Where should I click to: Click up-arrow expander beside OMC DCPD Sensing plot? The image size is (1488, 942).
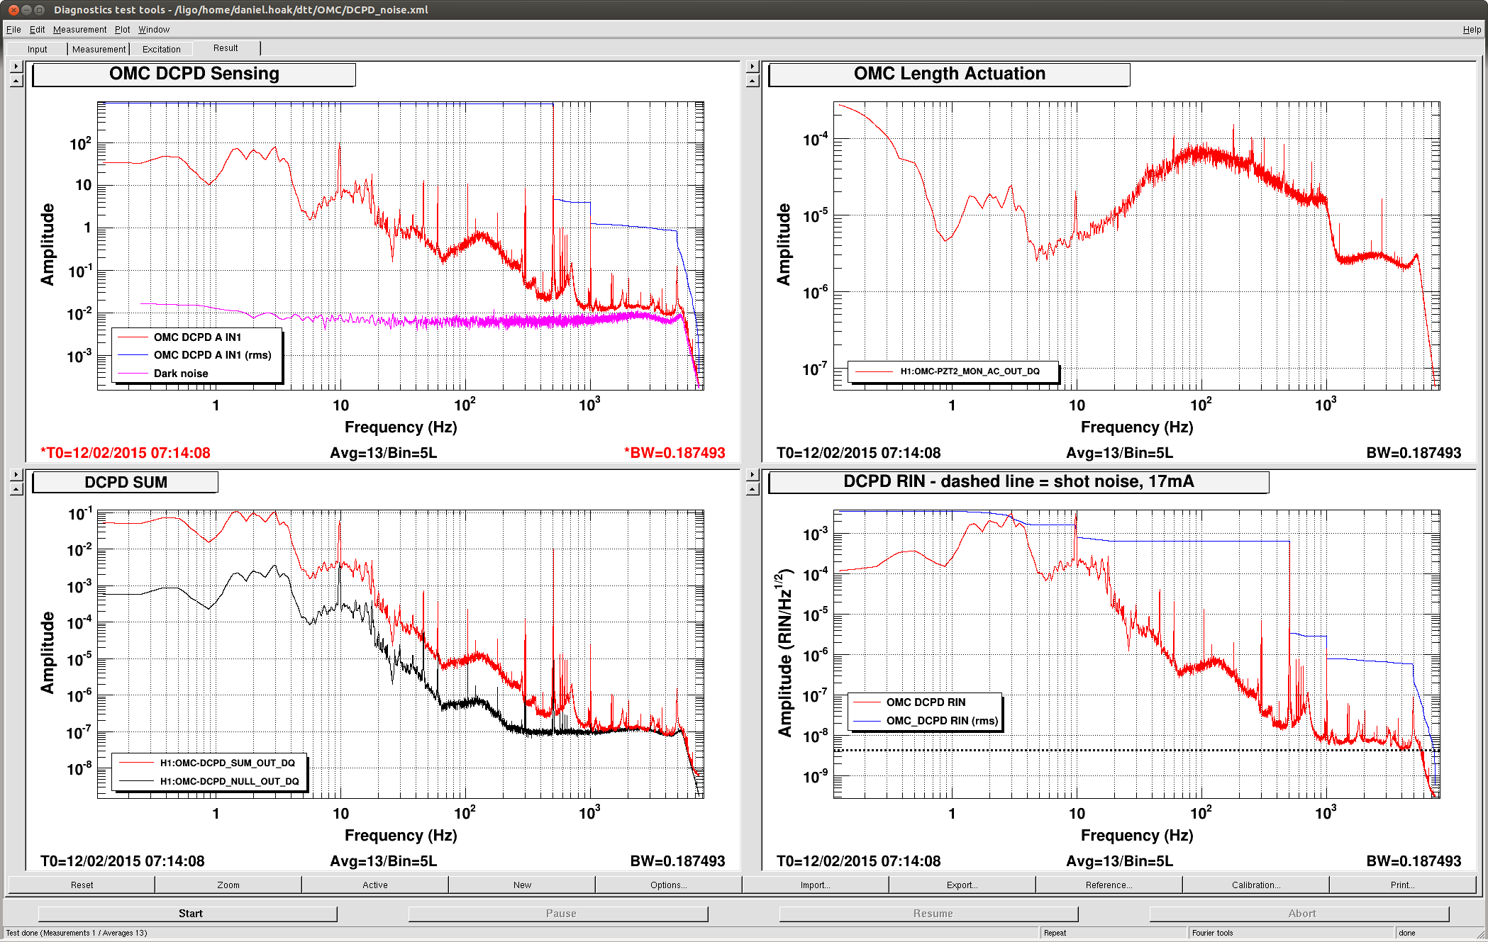pyautogui.click(x=17, y=81)
